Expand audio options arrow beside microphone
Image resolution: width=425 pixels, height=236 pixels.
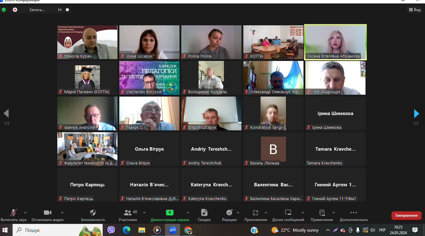[x=25, y=213]
